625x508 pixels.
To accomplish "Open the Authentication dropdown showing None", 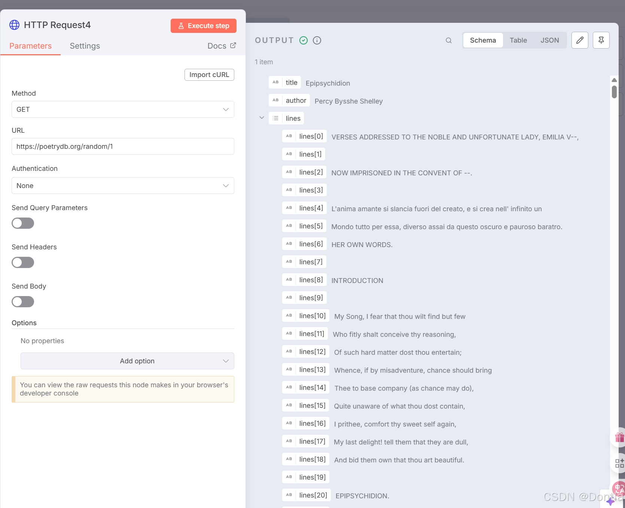I will (123, 186).
